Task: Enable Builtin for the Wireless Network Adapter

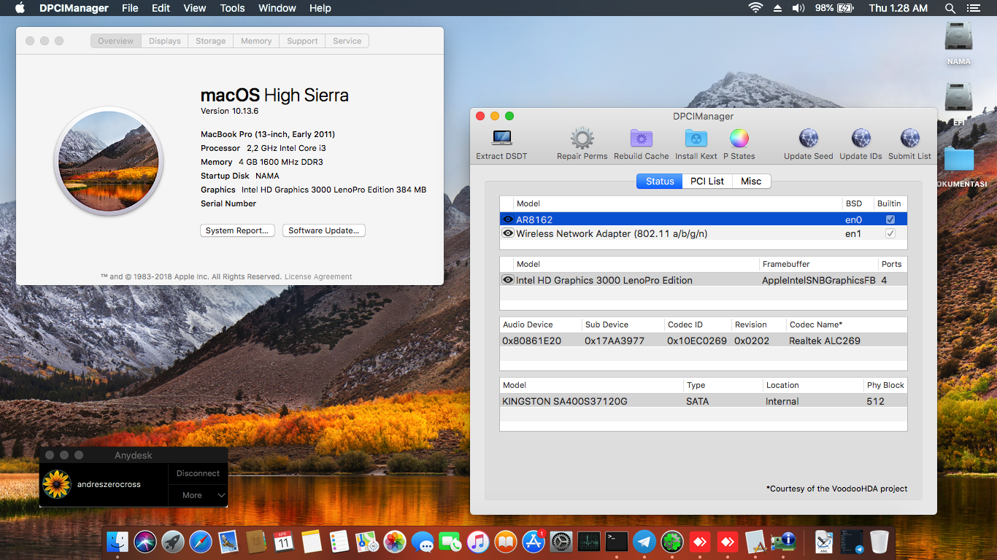Action: click(x=892, y=233)
